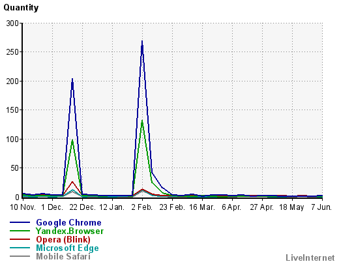Click the gray Mobile Safari line swatch
The width and height of the screenshot is (339, 264).
20,256
